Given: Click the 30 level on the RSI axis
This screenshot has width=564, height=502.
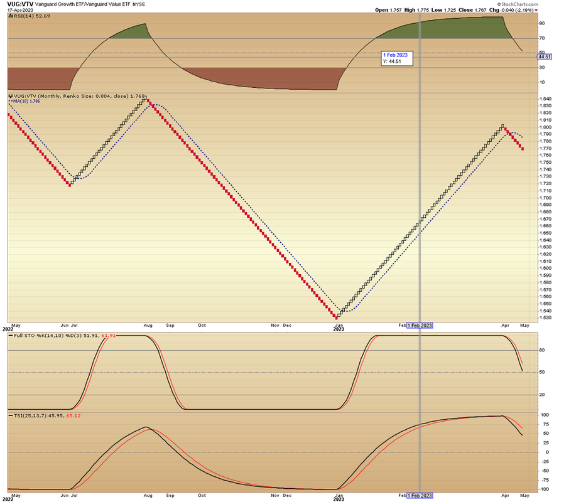Looking at the screenshot, I should click(541, 68).
